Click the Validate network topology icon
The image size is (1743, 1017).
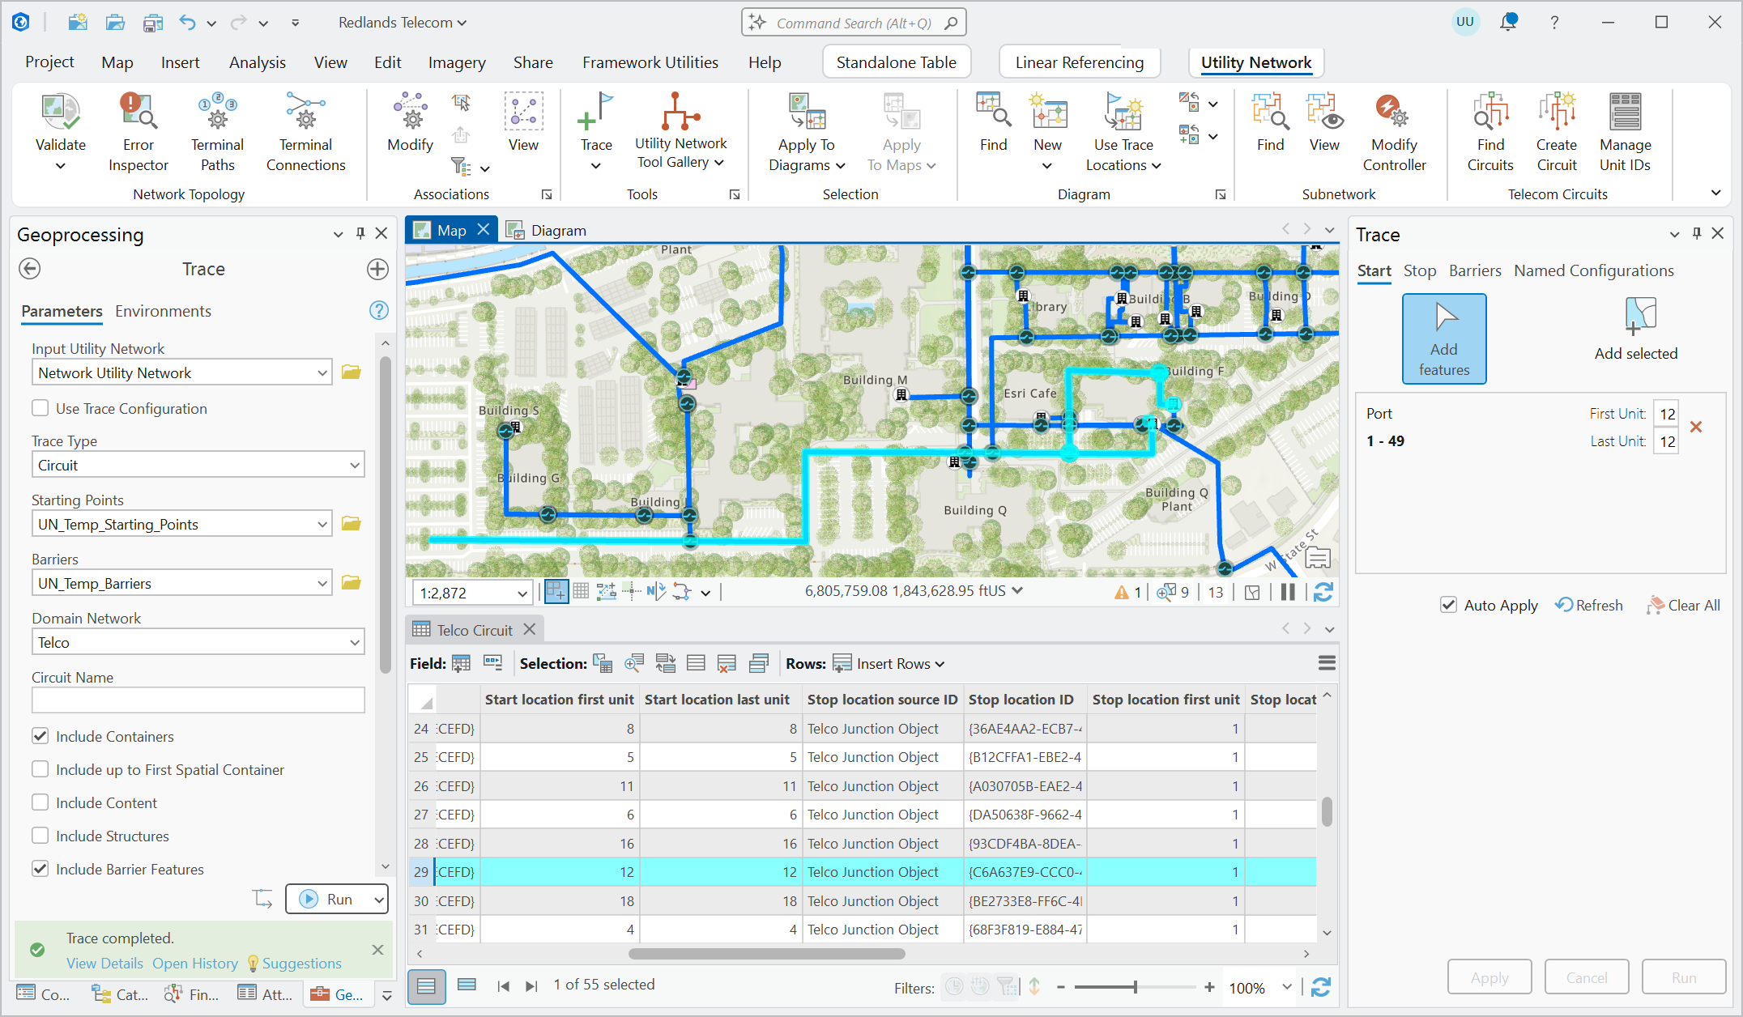[60, 112]
